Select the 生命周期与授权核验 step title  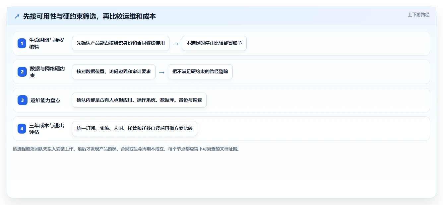coord(46,43)
